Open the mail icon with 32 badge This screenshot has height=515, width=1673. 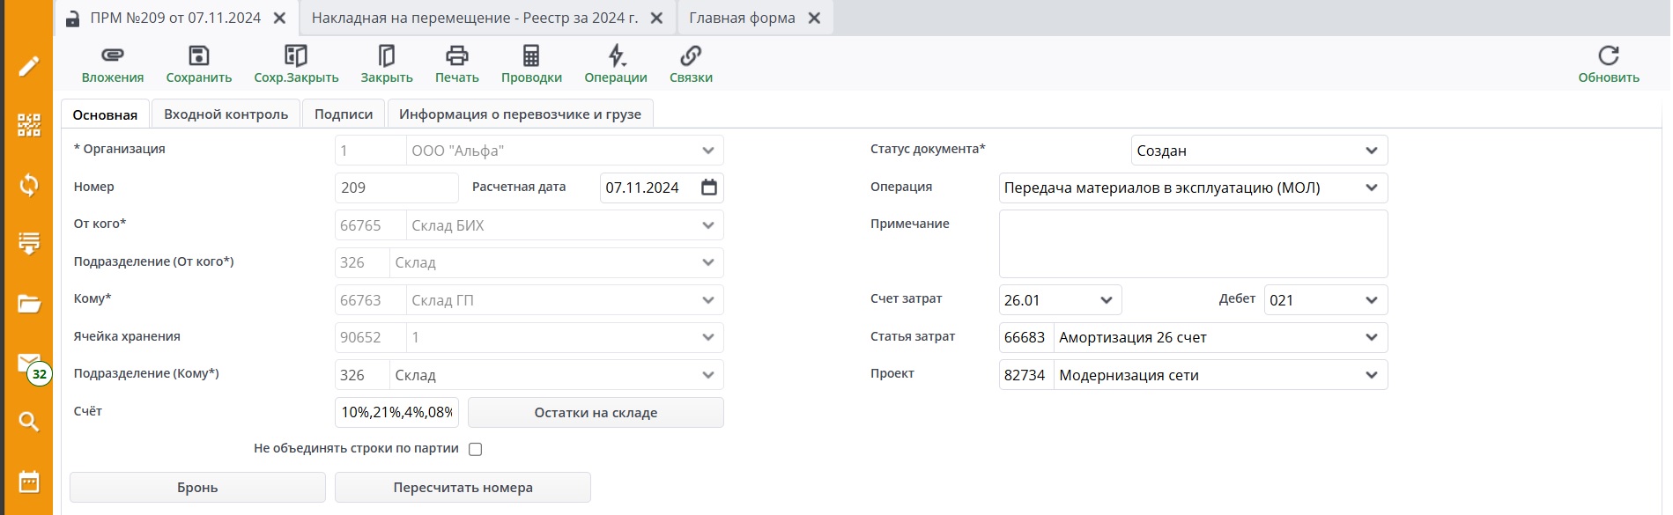point(29,364)
